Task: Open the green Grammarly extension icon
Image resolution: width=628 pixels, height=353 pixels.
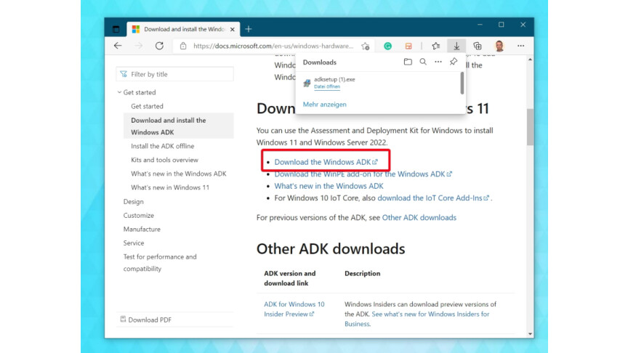Action: (x=387, y=46)
